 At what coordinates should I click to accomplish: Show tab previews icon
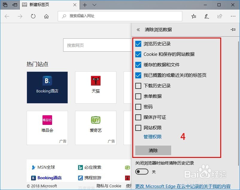coord(5,5)
